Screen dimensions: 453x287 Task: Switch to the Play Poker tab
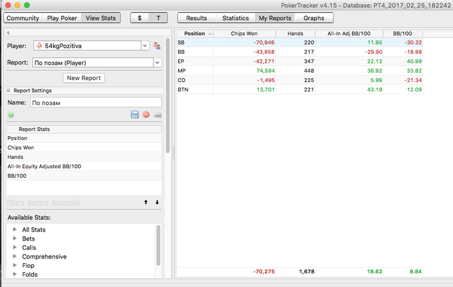point(62,18)
